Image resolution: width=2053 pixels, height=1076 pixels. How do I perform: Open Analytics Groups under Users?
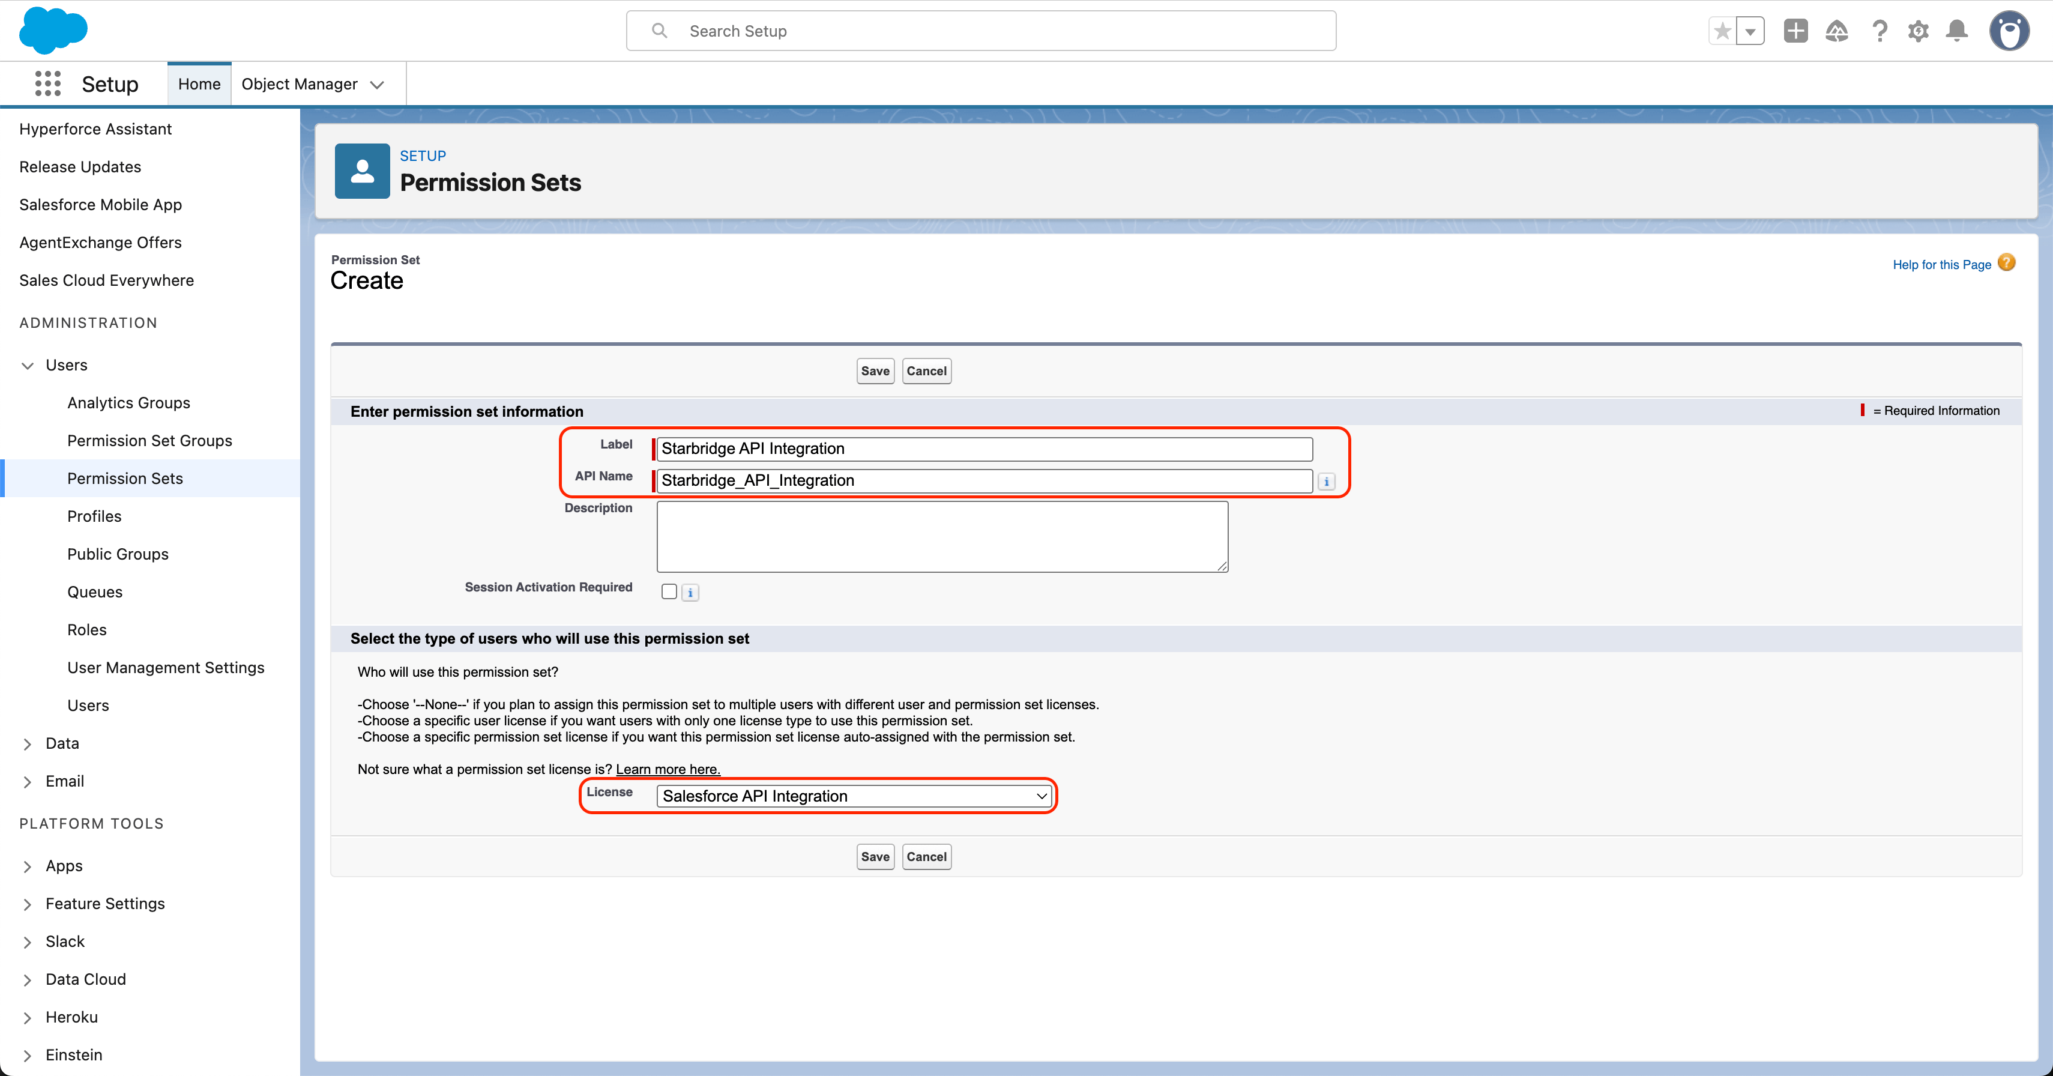pos(128,402)
